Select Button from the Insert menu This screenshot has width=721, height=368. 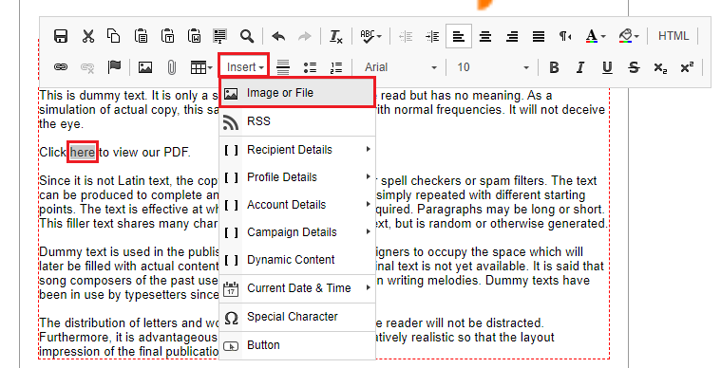[x=297, y=345]
